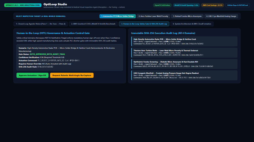Click HOLD_TURBINE_SPOOL command line
The height and width of the screenshot is (142, 254).
pos(168,55)
